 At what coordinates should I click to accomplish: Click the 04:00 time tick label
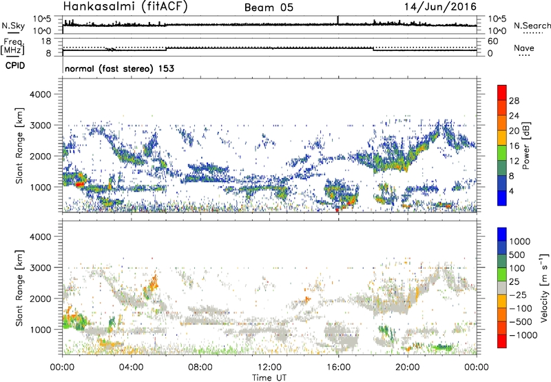click(132, 368)
